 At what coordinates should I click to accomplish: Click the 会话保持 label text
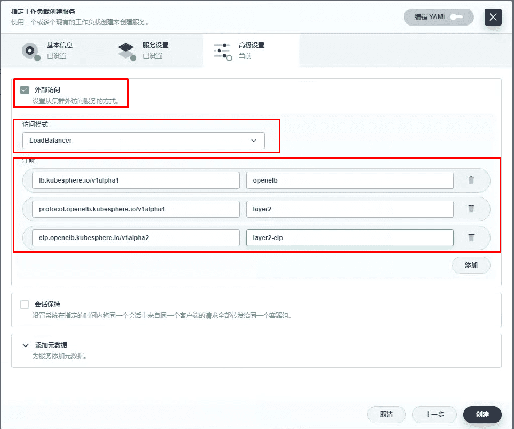(47, 304)
